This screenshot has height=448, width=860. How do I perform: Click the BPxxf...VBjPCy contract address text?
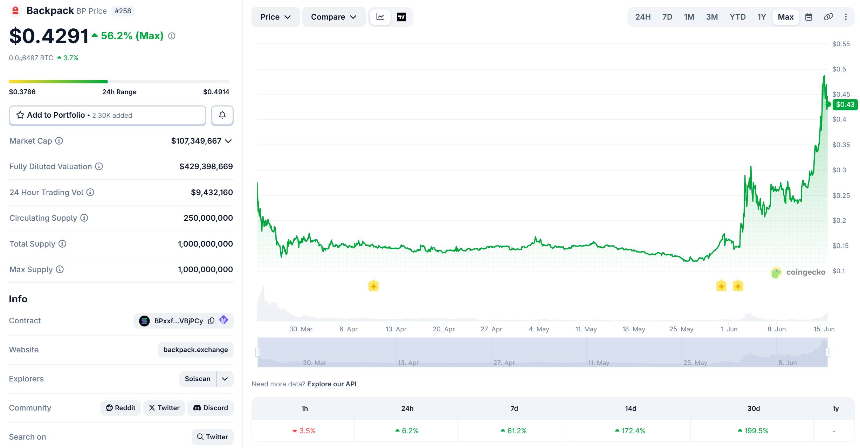179,321
